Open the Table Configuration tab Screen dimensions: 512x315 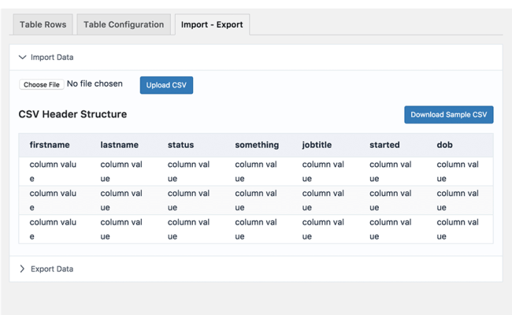(124, 24)
